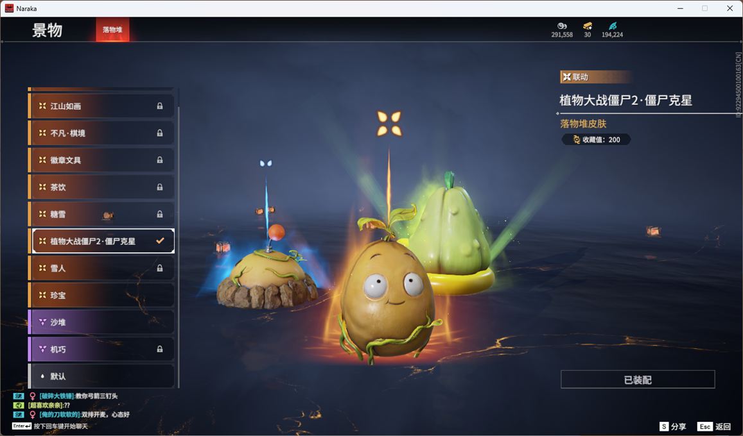
Task: Click player name 俺的刀软软的 in chat
Action: tap(60, 415)
